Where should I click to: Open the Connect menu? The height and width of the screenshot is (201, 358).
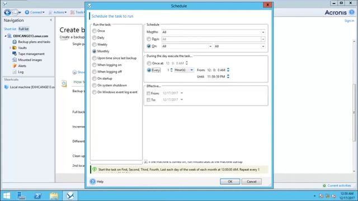click(35, 12)
